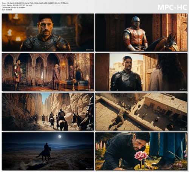Click the full moon in night frame
The height and width of the screenshot is (172, 189).
coord(60,136)
